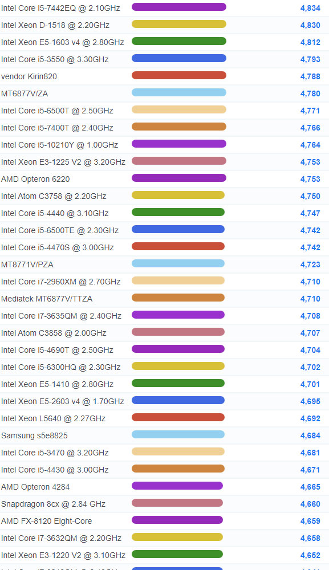Click score 4,780 for MT6877V/ZA
The height and width of the screenshot is (570, 329).
(310, 93)
